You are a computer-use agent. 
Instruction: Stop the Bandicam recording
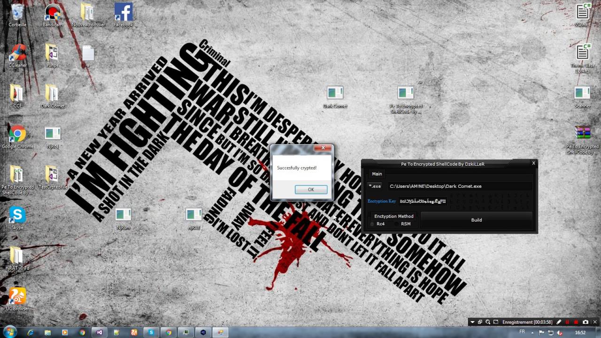pos(577,322)
